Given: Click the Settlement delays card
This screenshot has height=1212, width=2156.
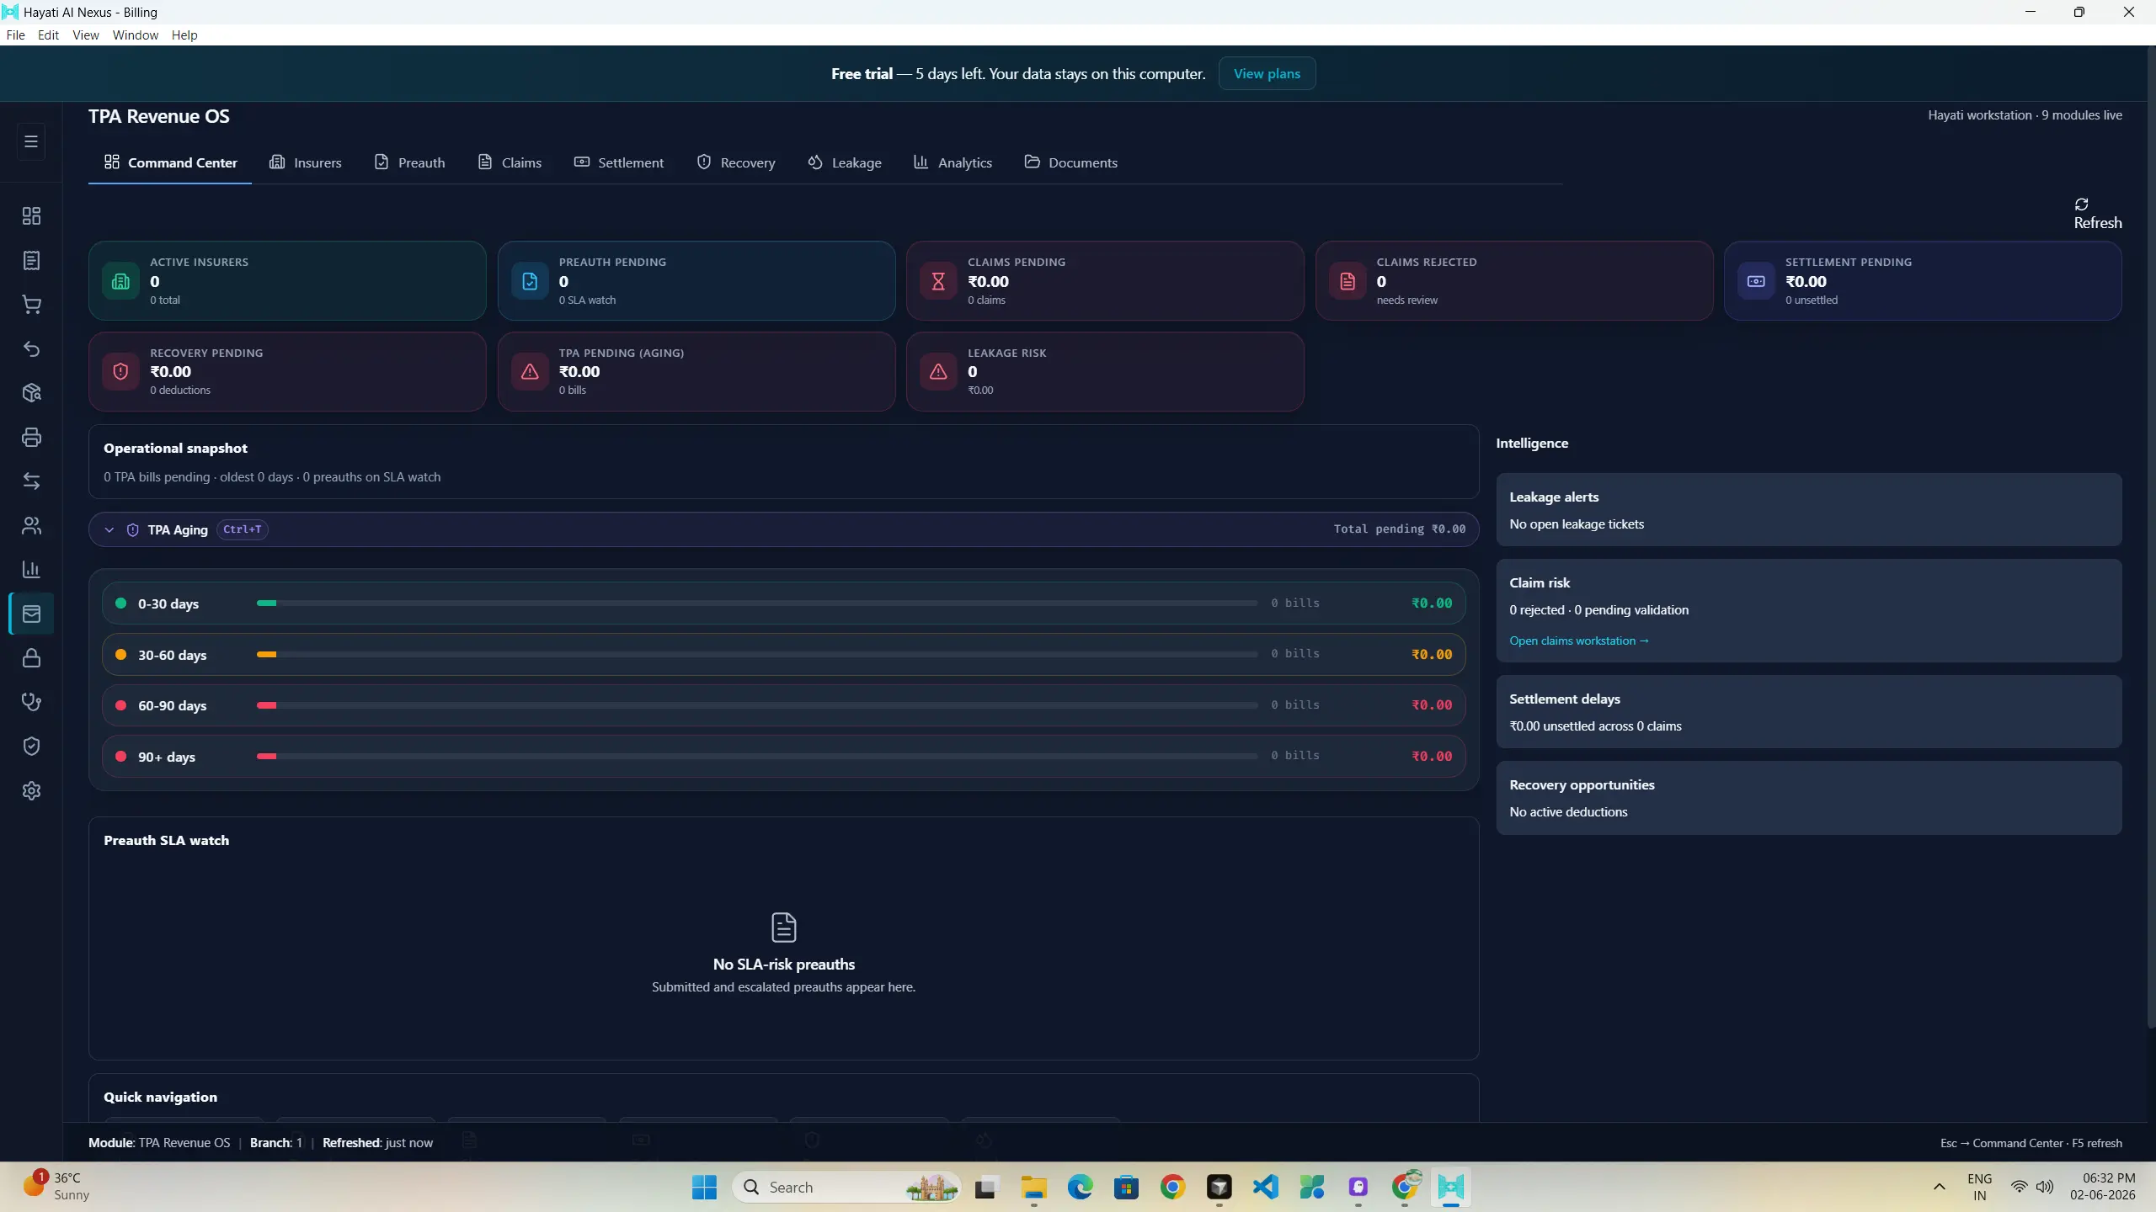Looking at the screenshot, I should [1808, 711].
